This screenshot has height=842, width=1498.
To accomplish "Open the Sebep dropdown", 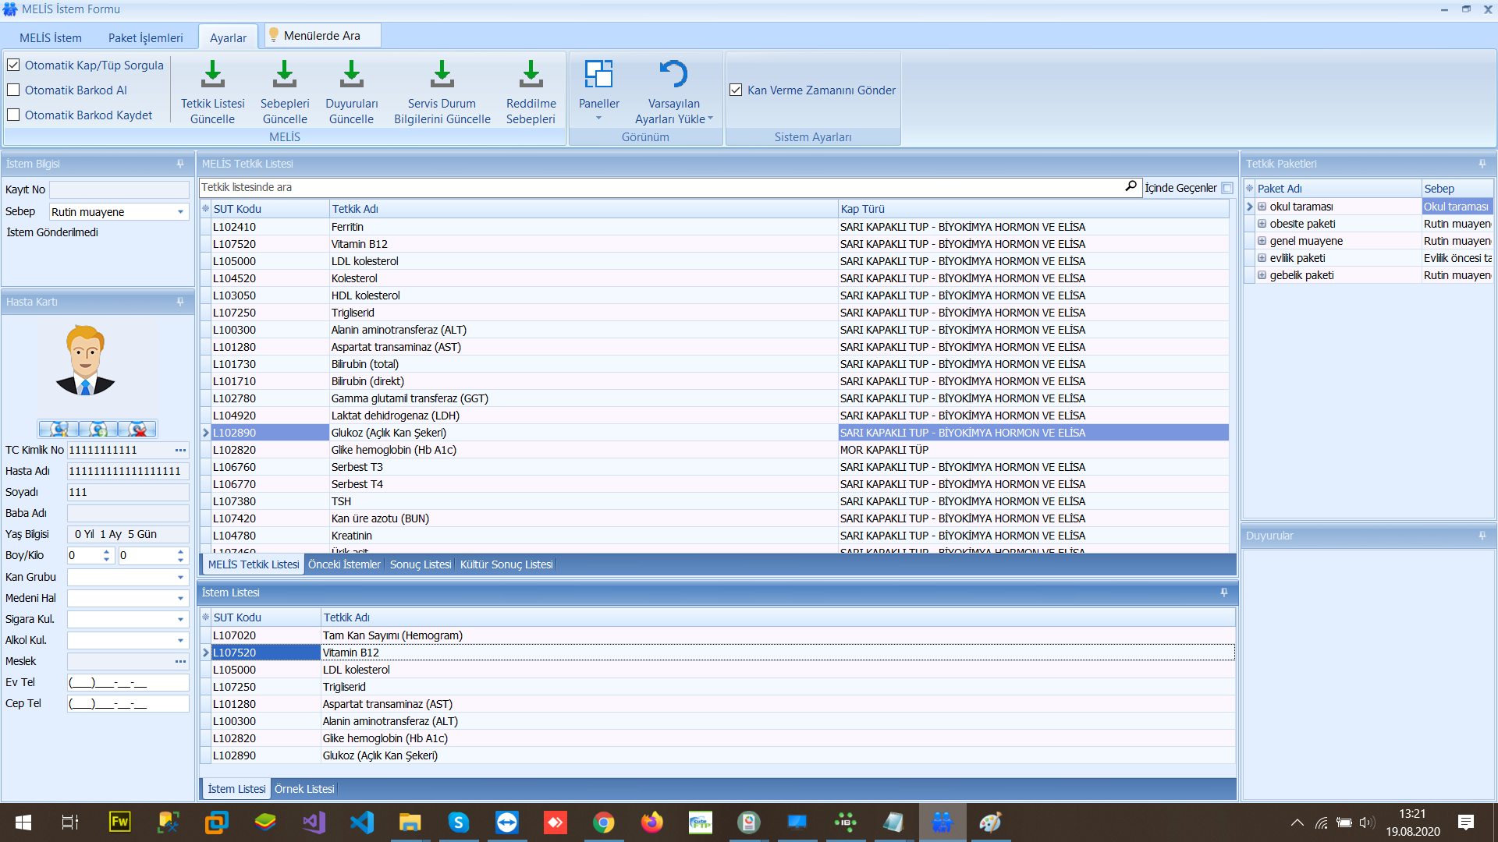I will 181,212.
